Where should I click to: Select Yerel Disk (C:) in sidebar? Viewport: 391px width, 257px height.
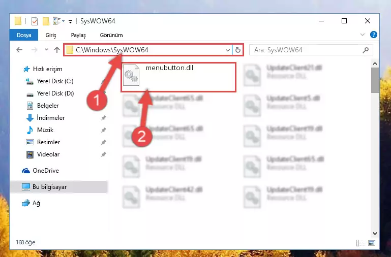click(50, 81)
